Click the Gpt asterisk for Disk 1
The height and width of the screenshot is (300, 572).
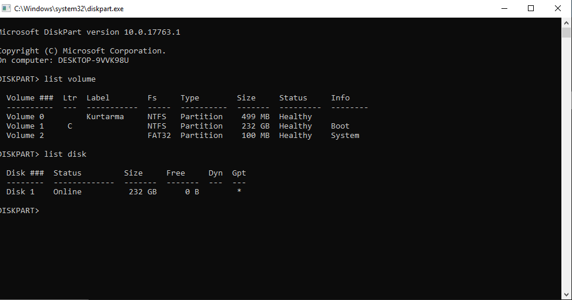pos(239,192)
